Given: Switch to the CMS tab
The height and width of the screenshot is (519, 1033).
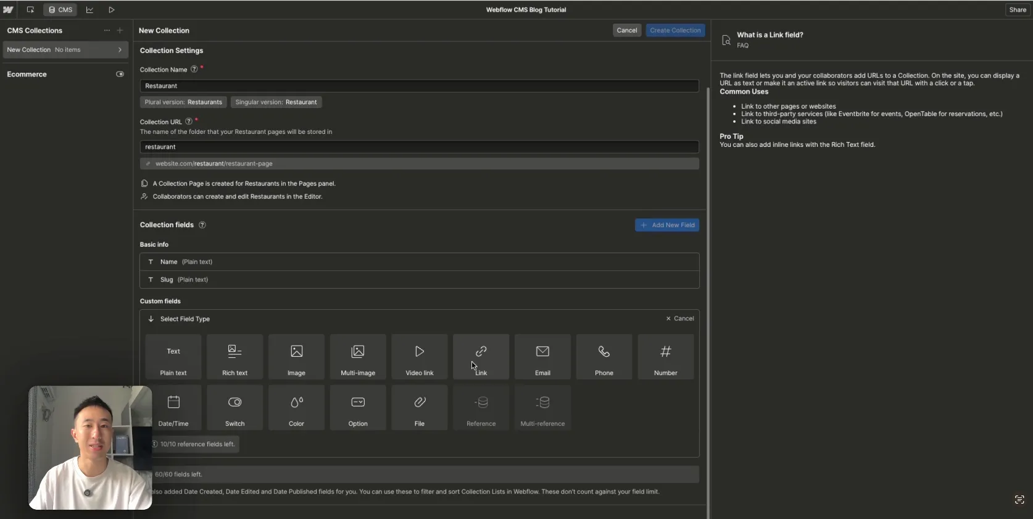Looking at the screenshot, I should [60, 10].
